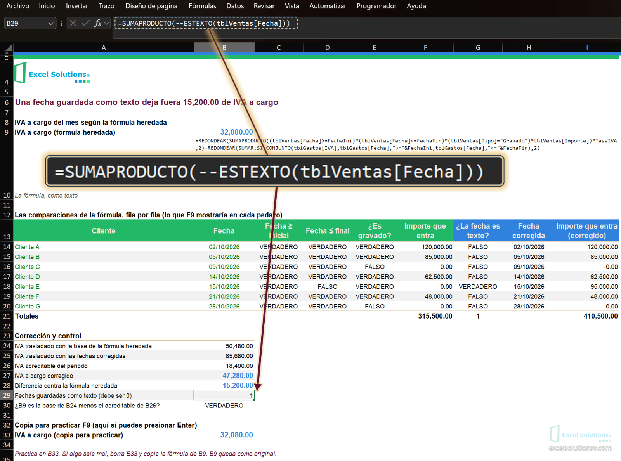The height and width of the screenshot is (461, 621).
Task: Select the date 15/10/2026 in Fecha column
Action: (x=224, y=286)
